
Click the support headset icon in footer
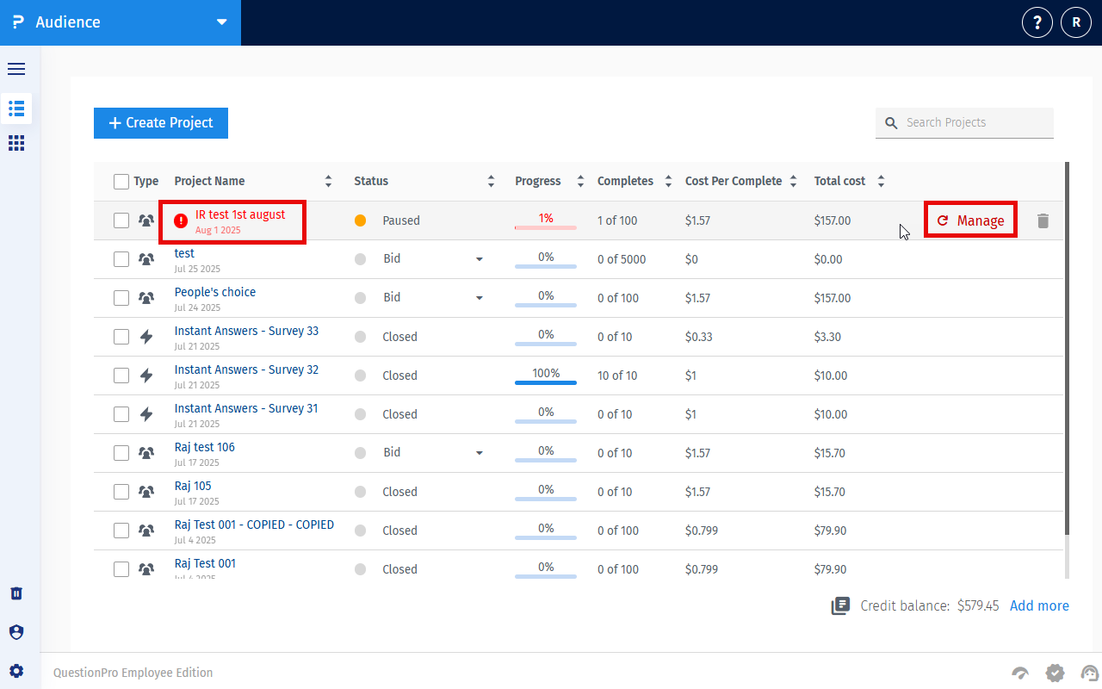(1090, 673)
